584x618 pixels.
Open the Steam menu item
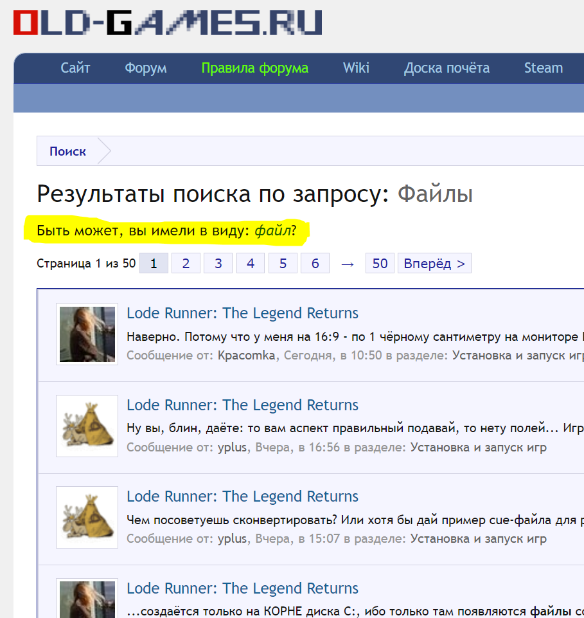coord(544,68)
